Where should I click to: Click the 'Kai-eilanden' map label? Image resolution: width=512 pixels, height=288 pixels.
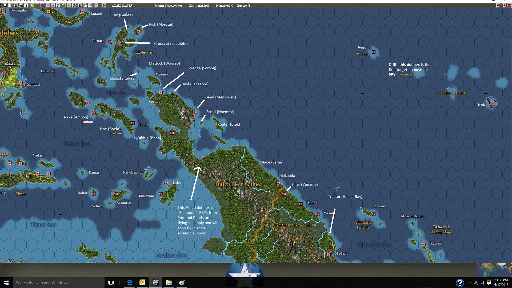[133, 172]
